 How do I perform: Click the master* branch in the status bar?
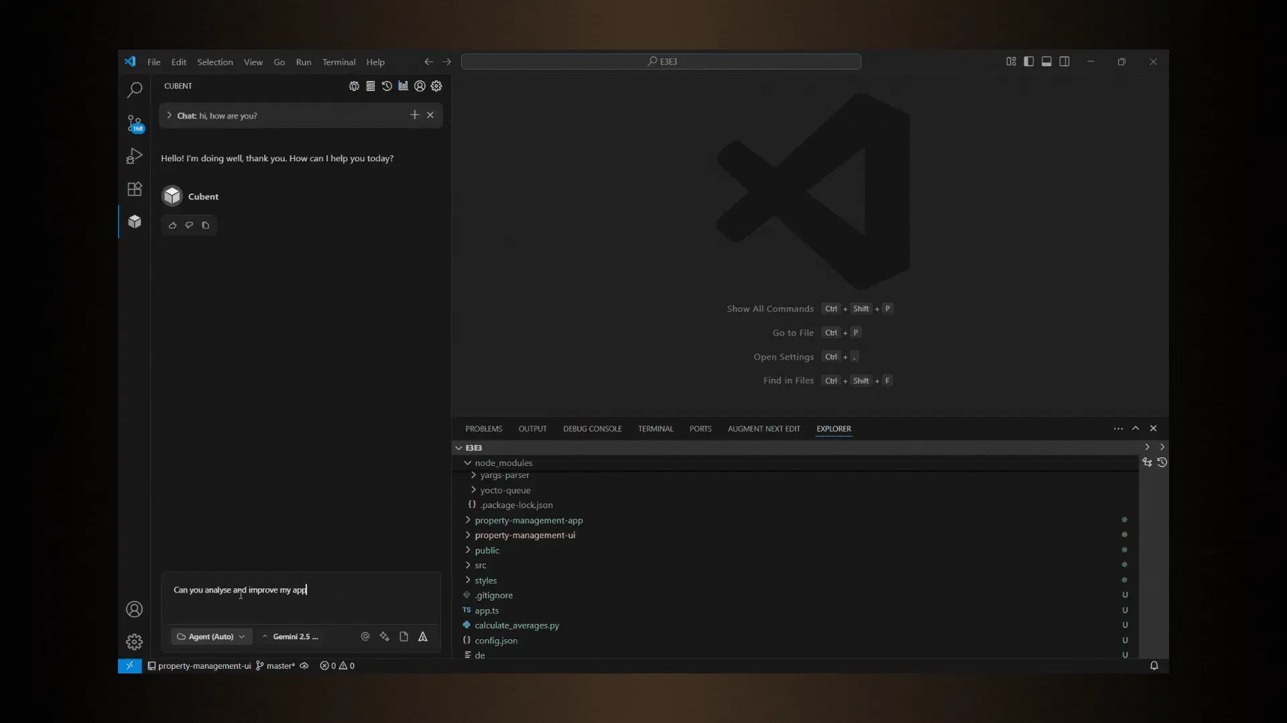(x=275, y=665)
